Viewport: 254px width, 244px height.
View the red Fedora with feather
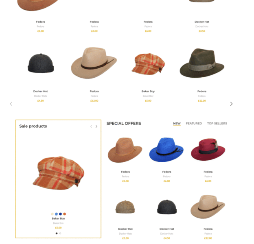click(x=208, y=149)
